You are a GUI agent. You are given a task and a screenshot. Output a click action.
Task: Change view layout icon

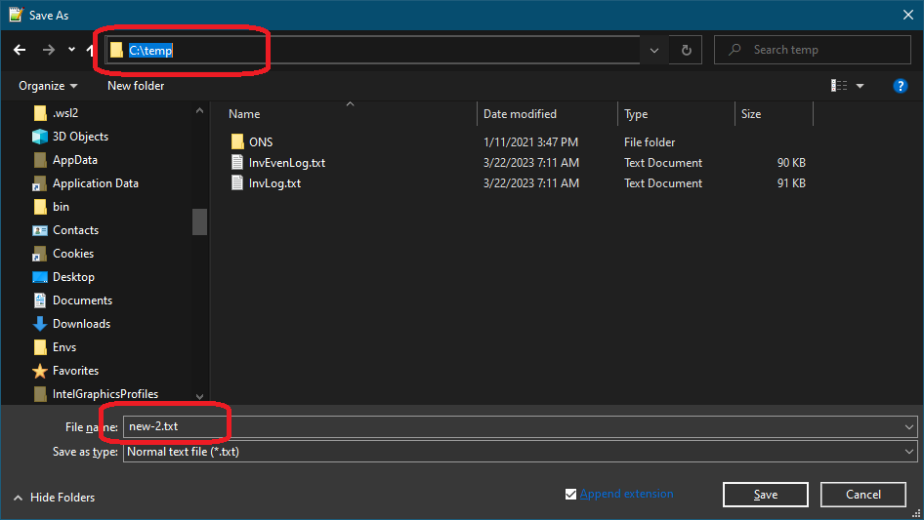click(839, 86)
